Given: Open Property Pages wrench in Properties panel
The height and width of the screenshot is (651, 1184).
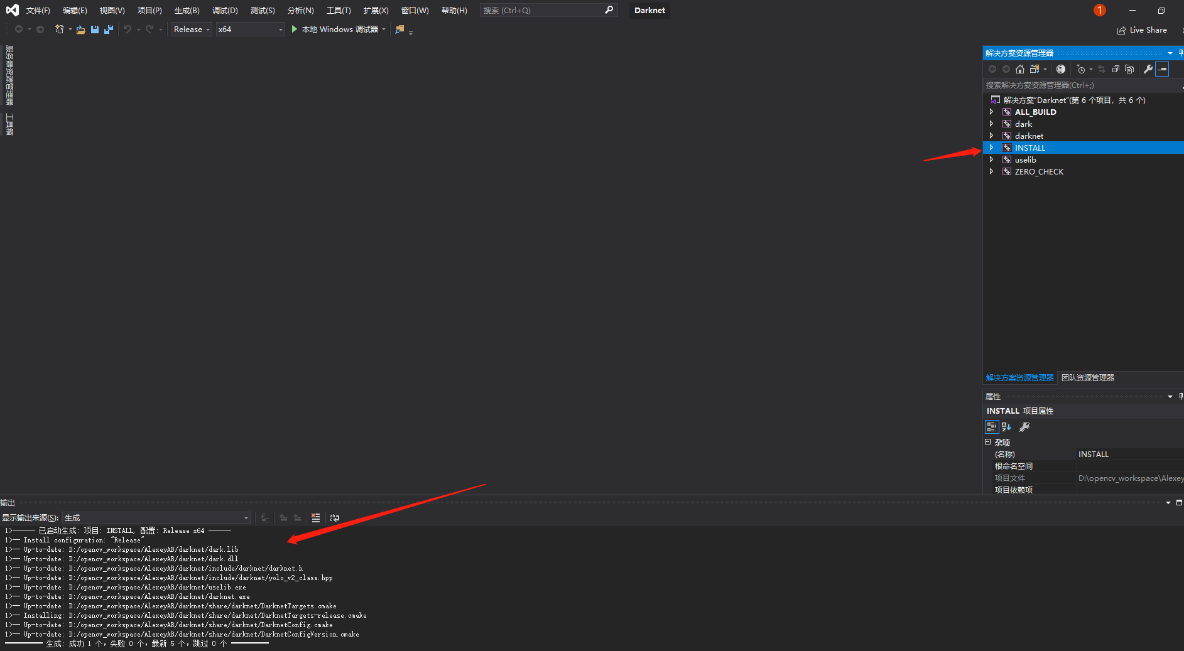Looking at the screenshot, I should (x=1024, y=427).
